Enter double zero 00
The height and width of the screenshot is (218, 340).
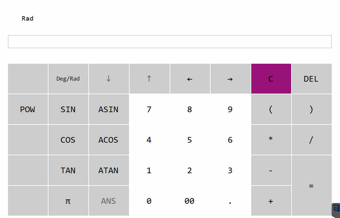(x=189, y=201)
